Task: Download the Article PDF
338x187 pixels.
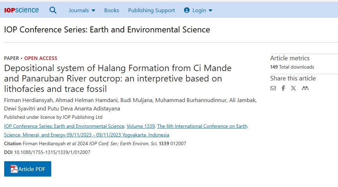Action: coord(28,169)
